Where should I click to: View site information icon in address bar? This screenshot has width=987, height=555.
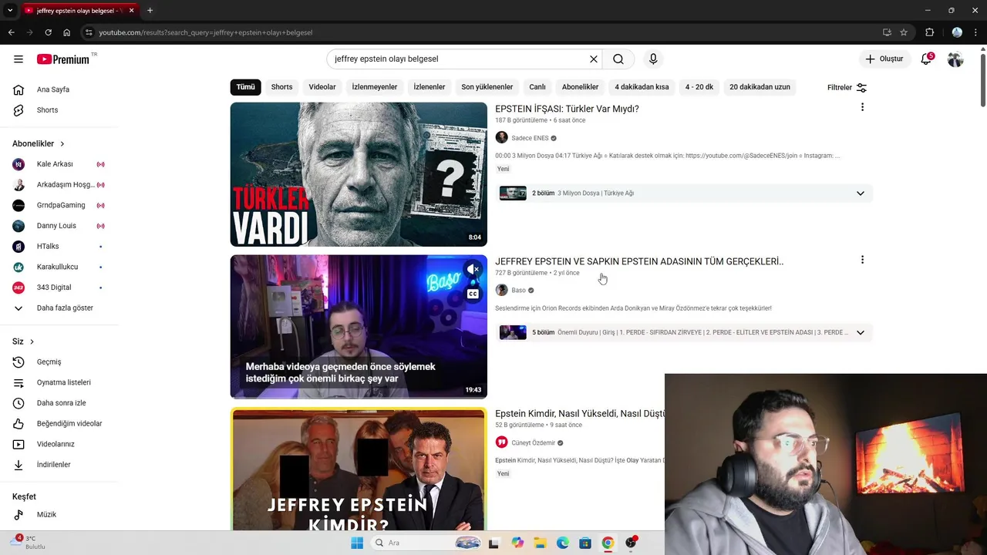click(x=89, y=32)
